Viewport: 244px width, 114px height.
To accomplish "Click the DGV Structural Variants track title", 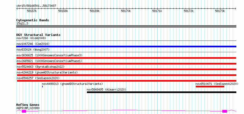I will tap(38, 35).
